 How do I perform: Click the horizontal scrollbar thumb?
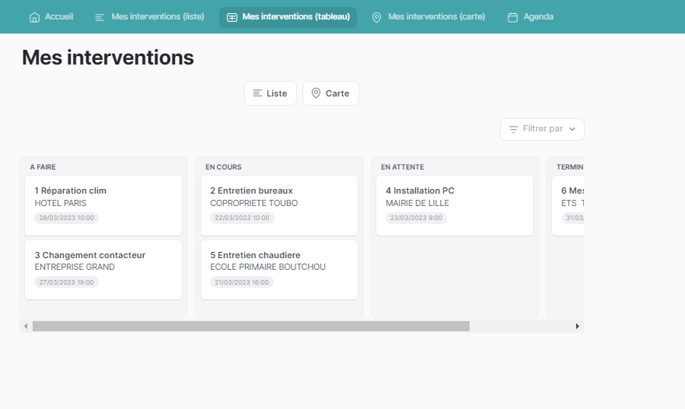[250, 327]
